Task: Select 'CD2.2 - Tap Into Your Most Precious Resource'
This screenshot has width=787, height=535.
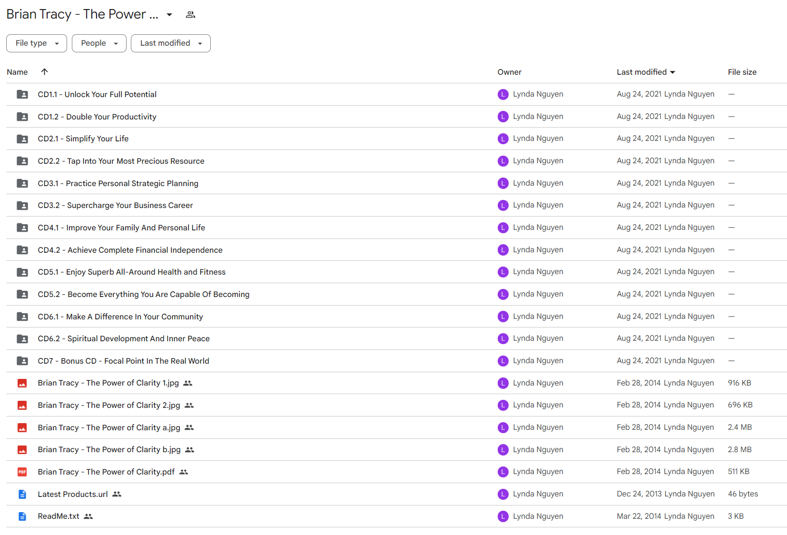Action: [x=121, y=161]
